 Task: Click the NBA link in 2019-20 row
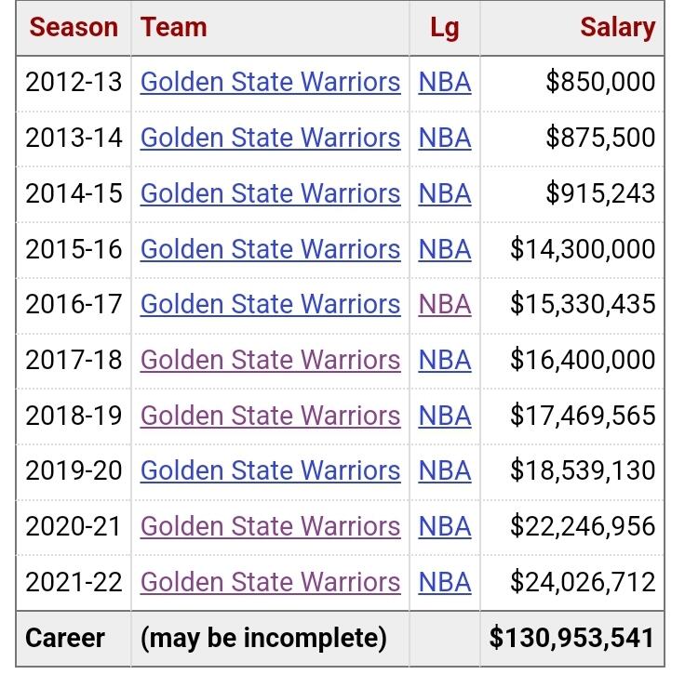[445, 470]
